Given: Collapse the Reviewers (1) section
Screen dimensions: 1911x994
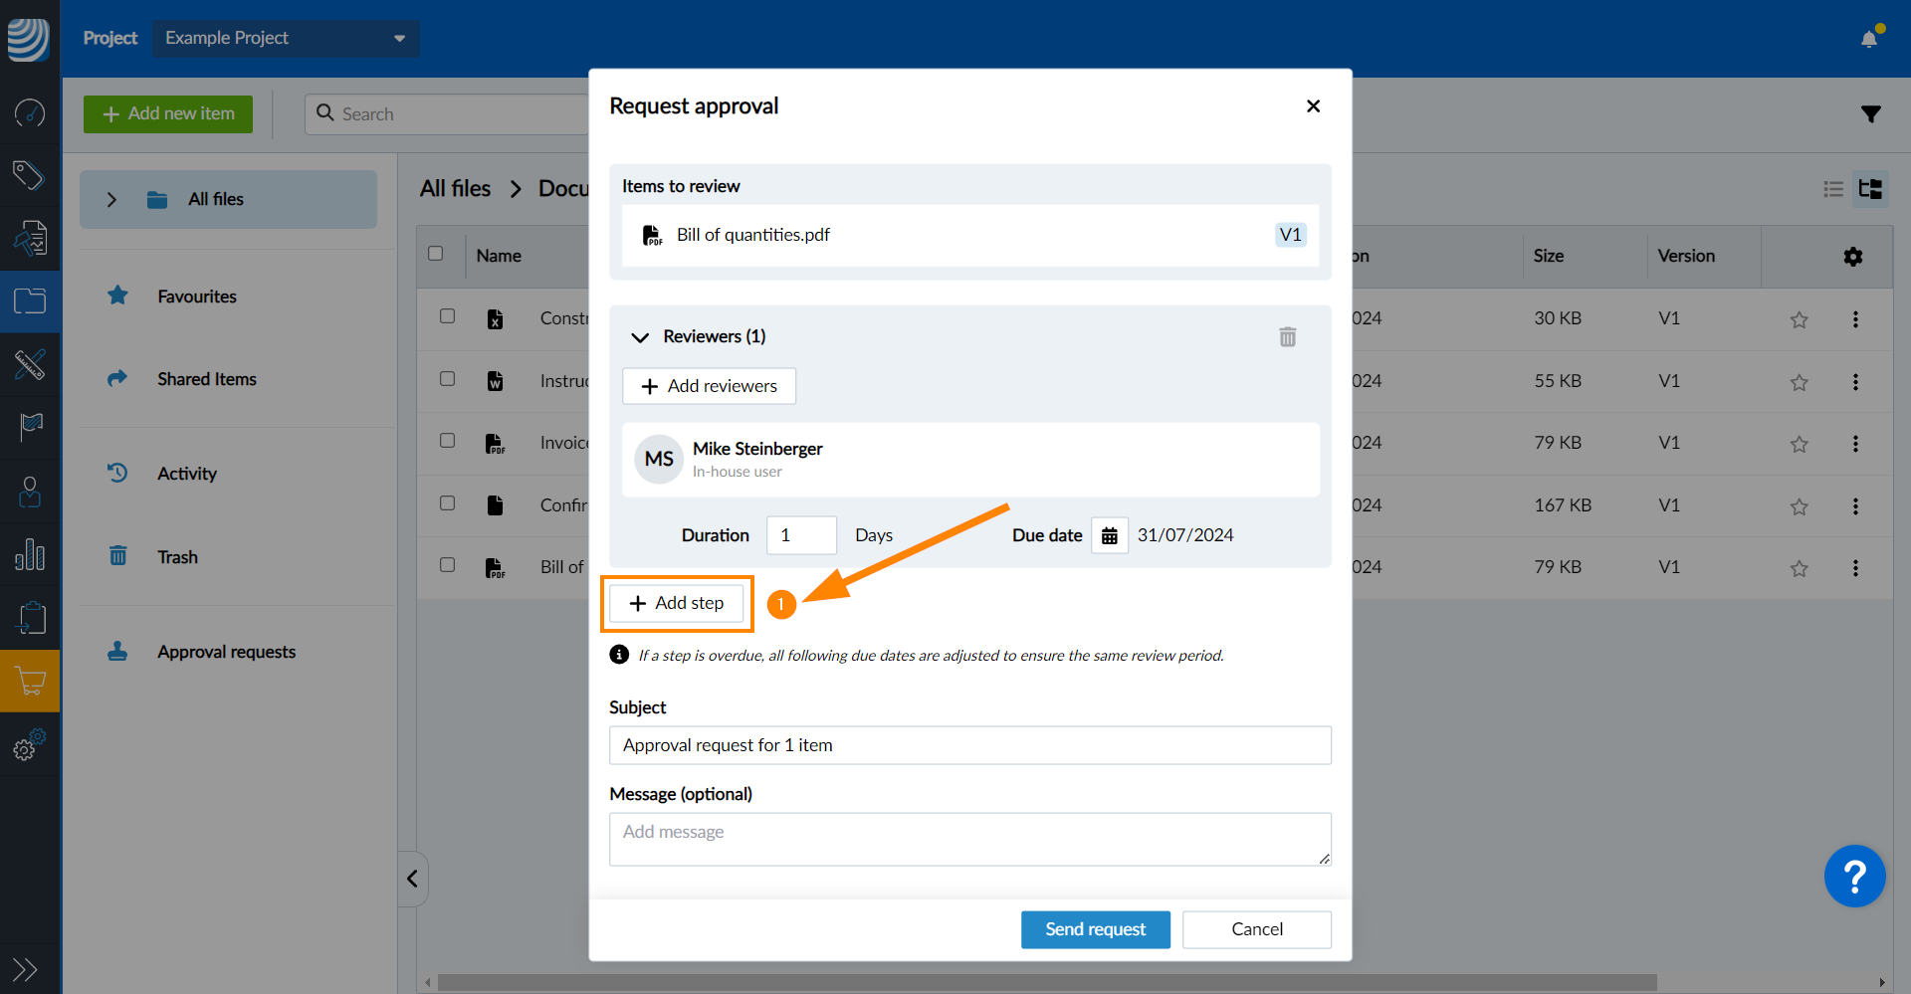Looking at the screenshot, I should click(x=640, y=337).
